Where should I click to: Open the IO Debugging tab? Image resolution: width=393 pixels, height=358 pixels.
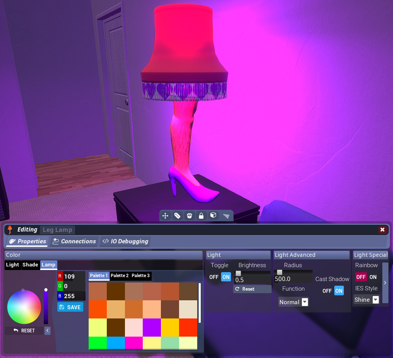125,241
